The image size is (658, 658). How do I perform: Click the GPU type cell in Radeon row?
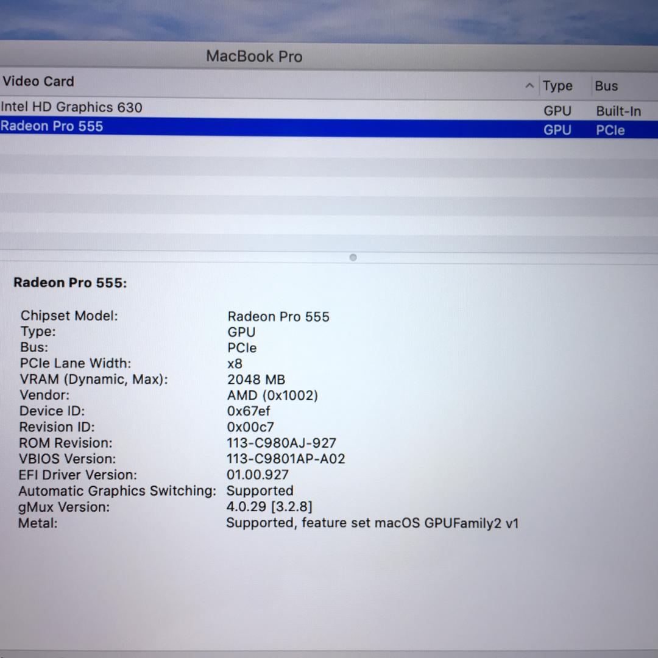pyautogui.click(x=557, y=130)
